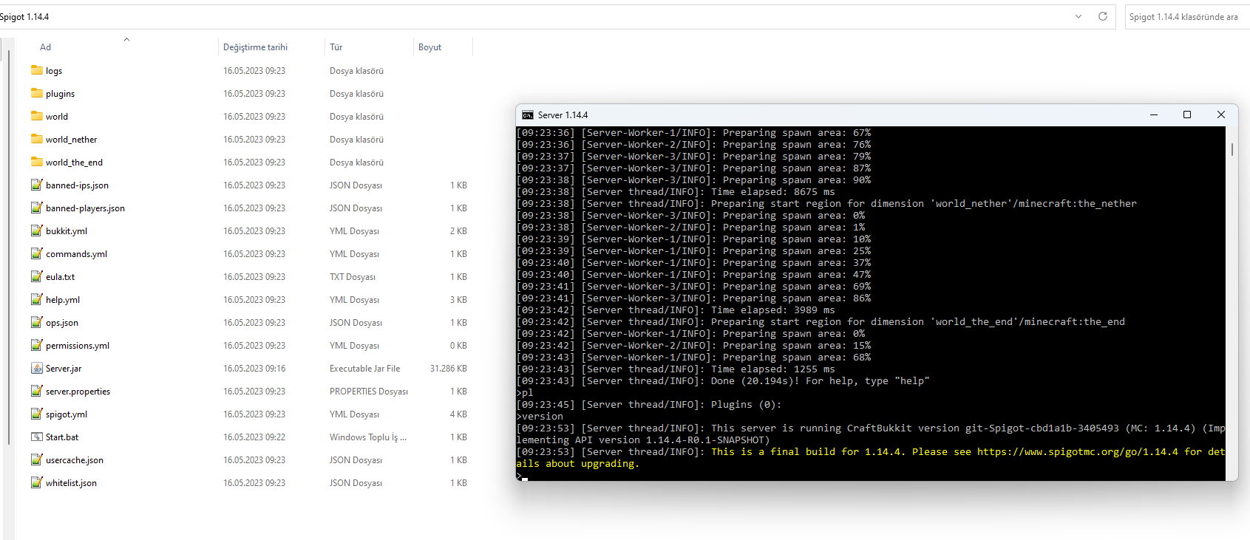Select the eula.txt file icon
Viewport: 1250px width, 540px height.
coord(37,277)
